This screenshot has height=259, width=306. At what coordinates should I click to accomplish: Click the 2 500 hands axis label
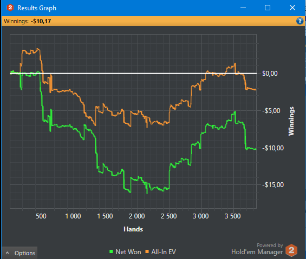[169, 216]
